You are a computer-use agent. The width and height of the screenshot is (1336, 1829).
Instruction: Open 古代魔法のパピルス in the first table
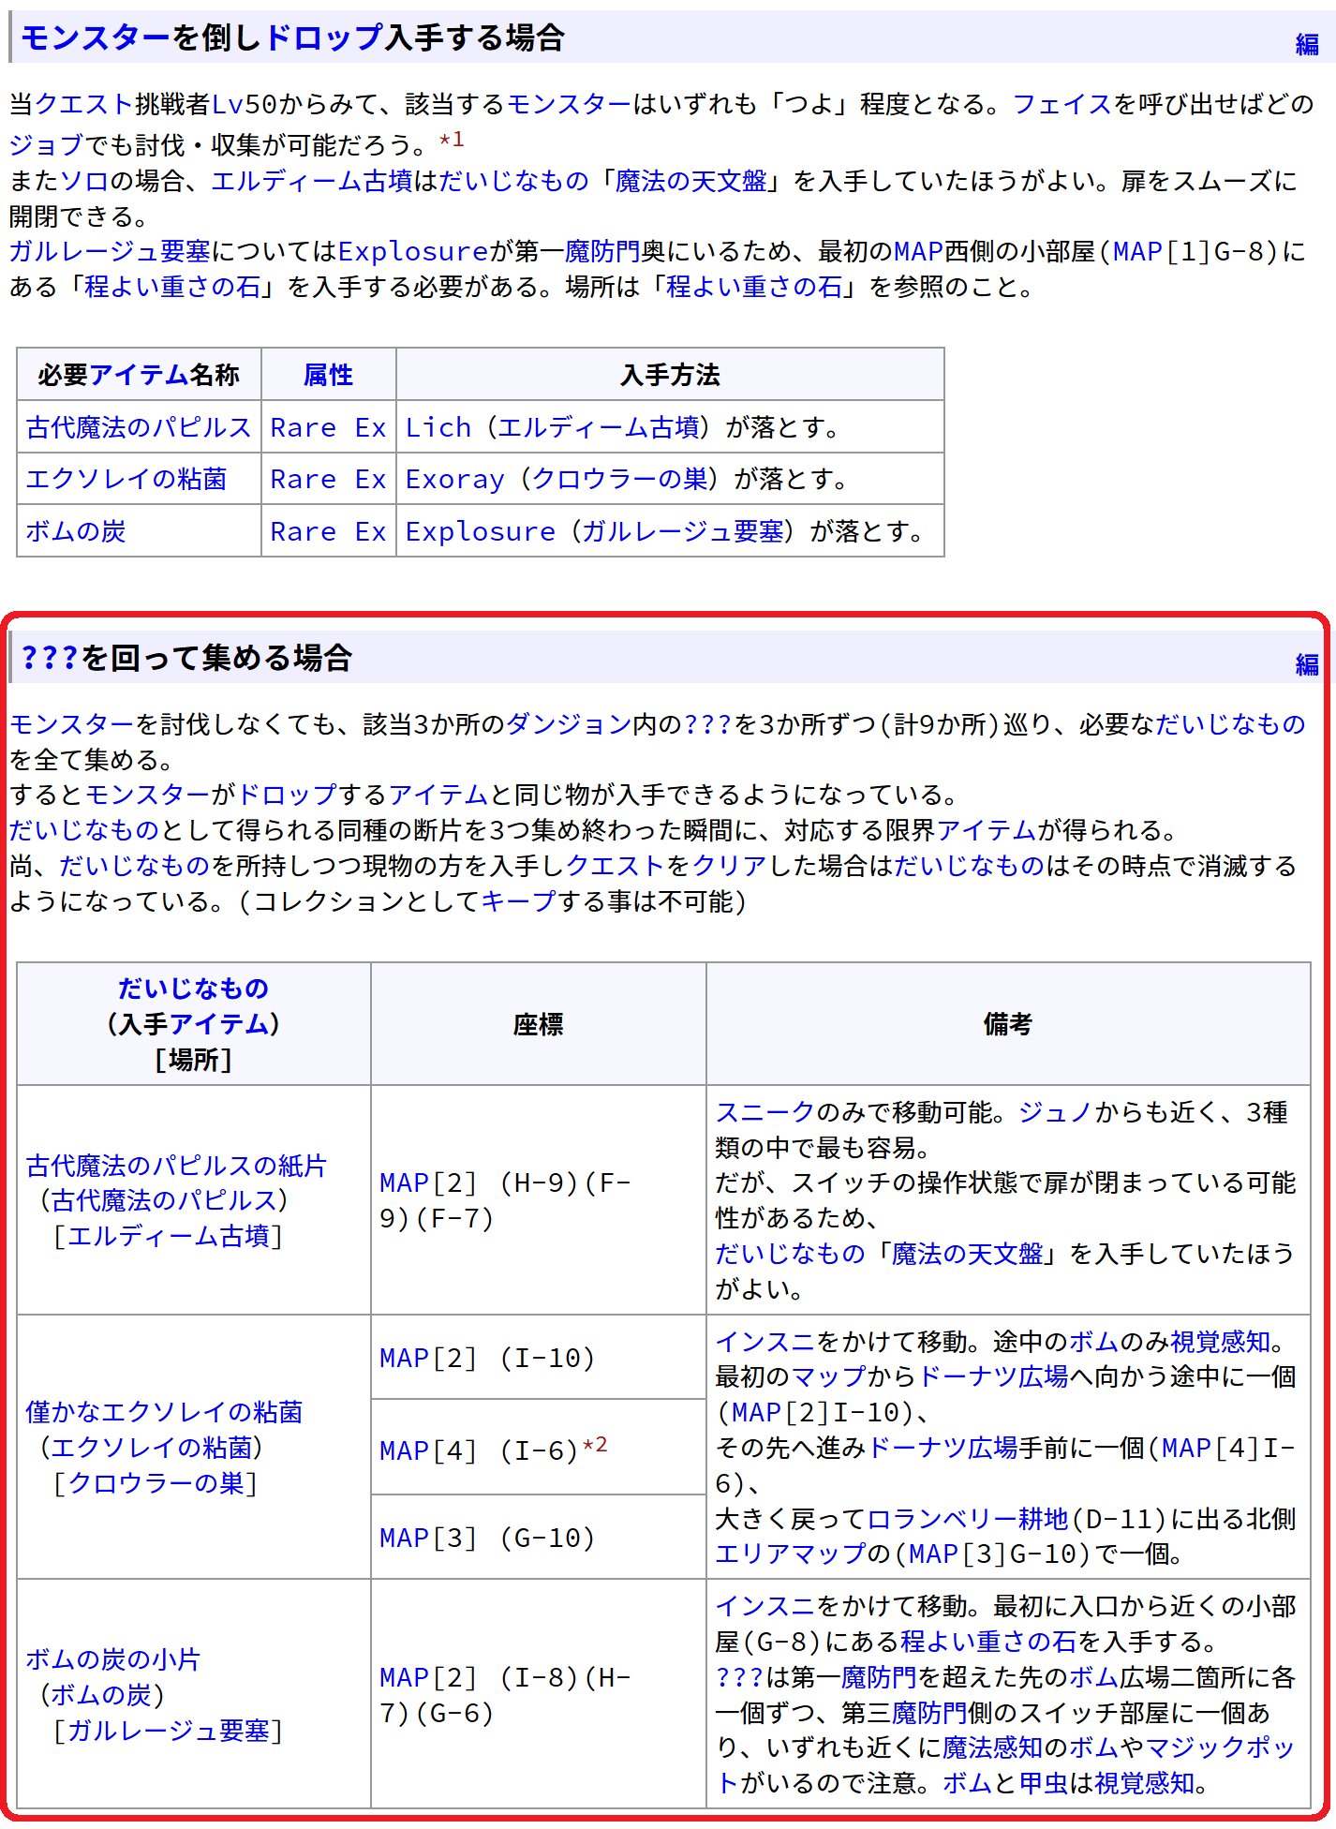click(139, 427)
